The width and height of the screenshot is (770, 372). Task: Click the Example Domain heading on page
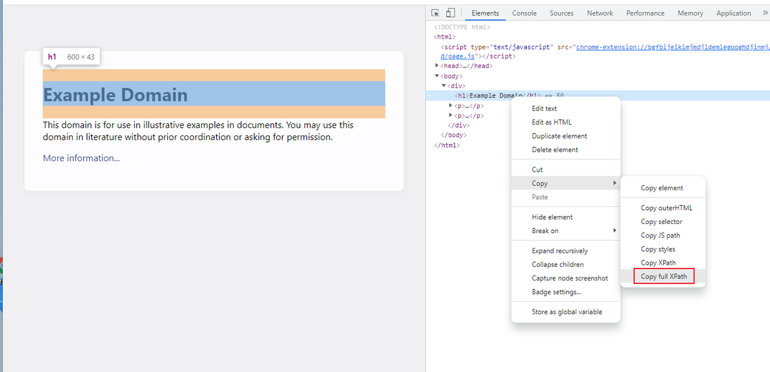point(115,95)
